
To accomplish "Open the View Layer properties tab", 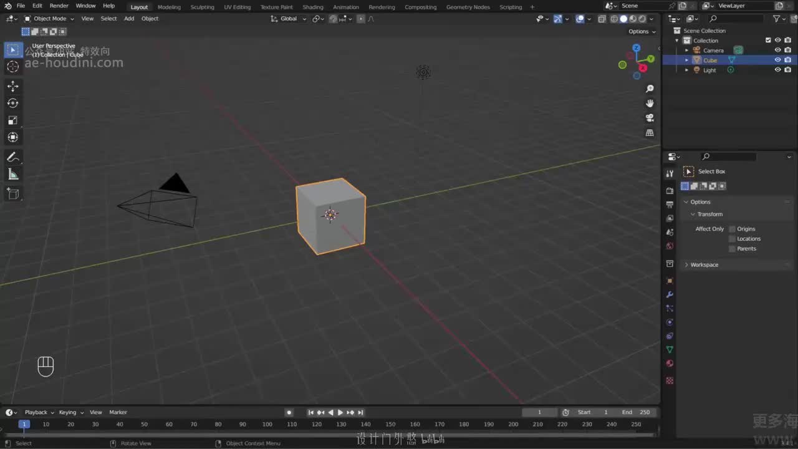I will [670, 218].
